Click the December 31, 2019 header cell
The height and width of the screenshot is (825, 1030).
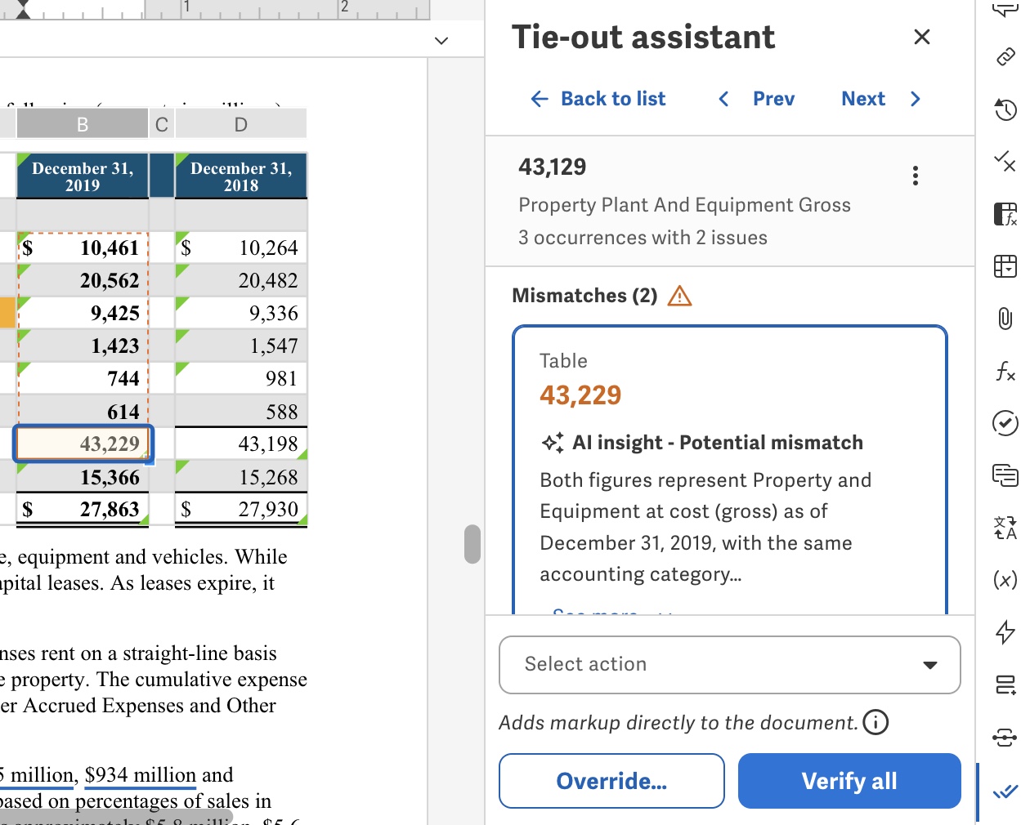click(83, 176)
